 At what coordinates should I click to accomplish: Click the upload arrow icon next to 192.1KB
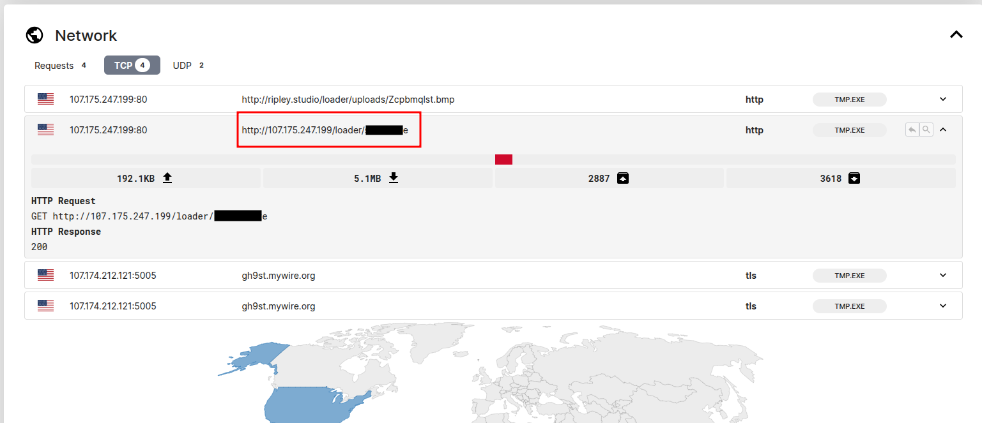pyautogui.click(x=167, y=179)
